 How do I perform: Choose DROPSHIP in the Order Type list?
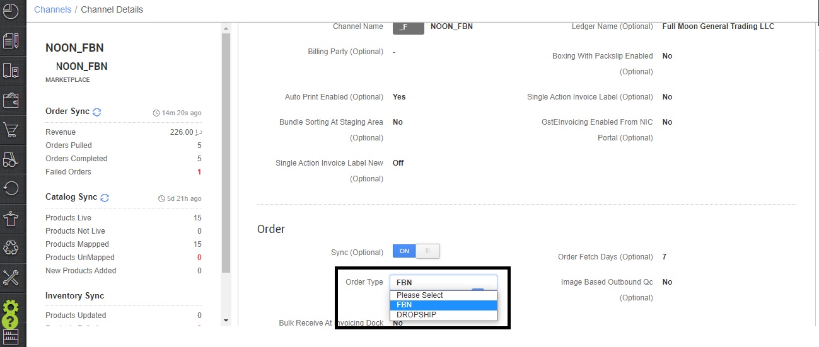point(443,315)
